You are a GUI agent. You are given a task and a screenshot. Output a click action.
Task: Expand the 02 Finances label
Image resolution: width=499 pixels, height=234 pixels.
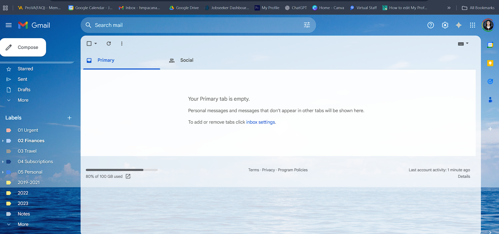[3, 141]
